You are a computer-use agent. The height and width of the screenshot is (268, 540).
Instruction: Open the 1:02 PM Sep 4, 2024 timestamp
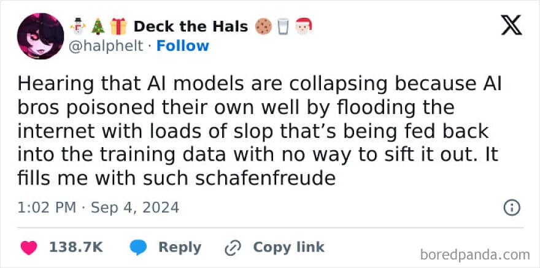[x=98, y=207]
